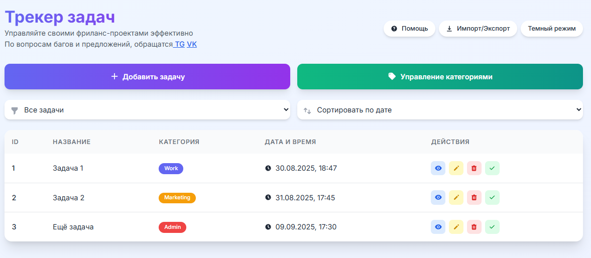Screen dimensions: 591x258
Task: Open the TG contact link
Action: 179,44
